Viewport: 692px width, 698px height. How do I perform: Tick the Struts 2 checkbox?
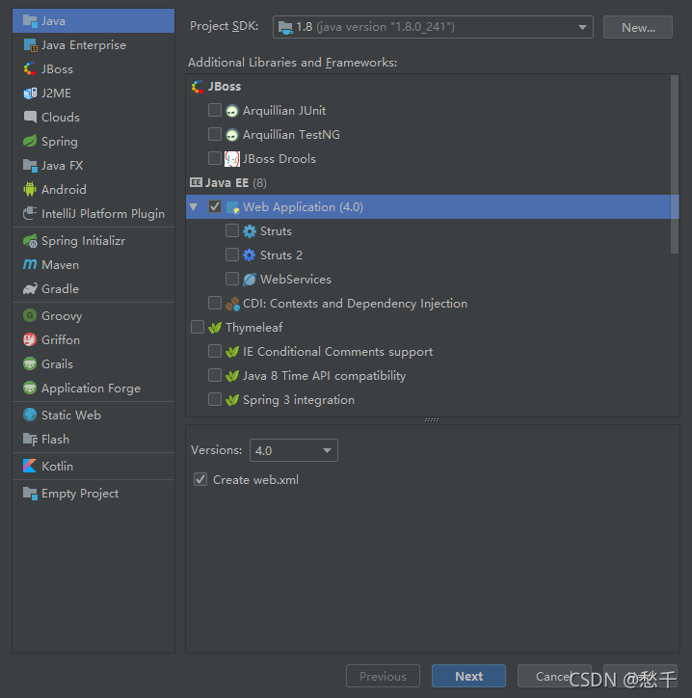pos(232,255)
